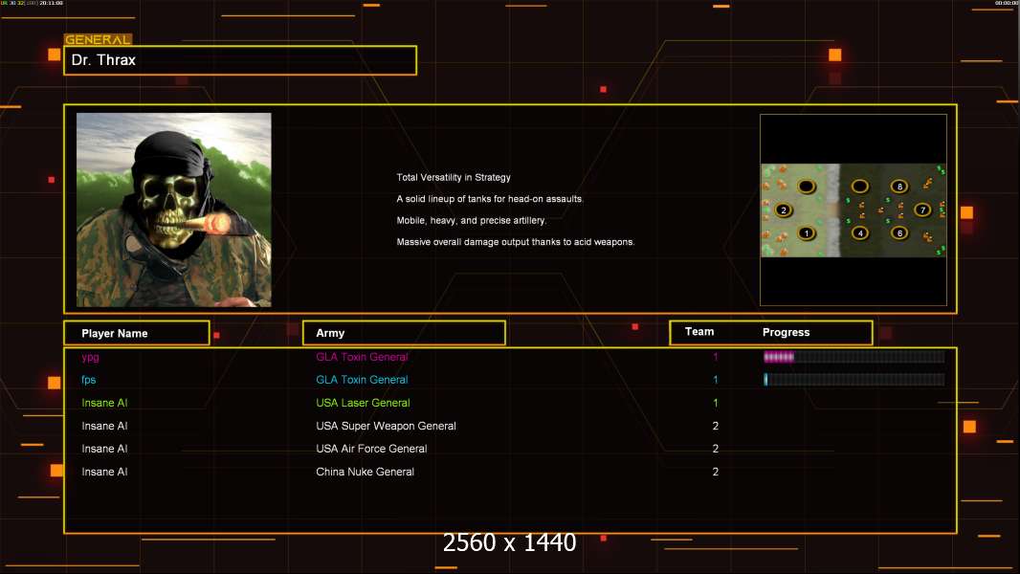
Task: Click fps's GLA Toxin General army
Action: click(362, 380)
